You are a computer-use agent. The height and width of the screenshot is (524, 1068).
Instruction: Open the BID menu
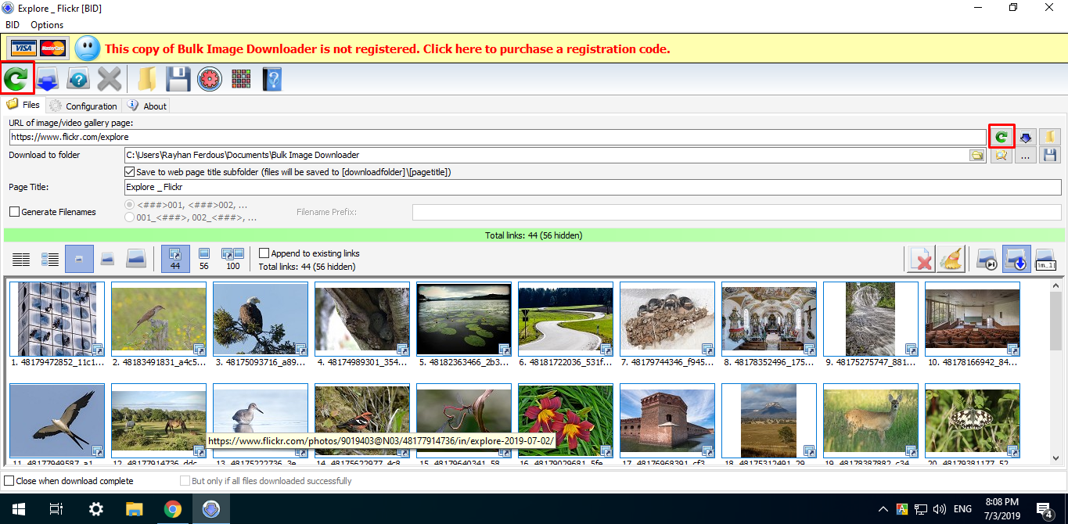pos(13,25)
